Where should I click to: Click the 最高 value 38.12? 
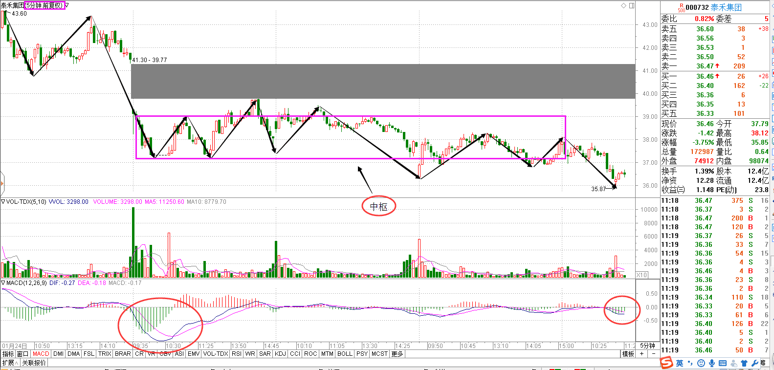tap(760, 133)
